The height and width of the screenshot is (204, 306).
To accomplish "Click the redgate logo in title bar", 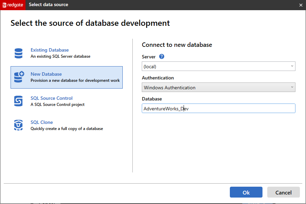I will (x=13, y=5).
